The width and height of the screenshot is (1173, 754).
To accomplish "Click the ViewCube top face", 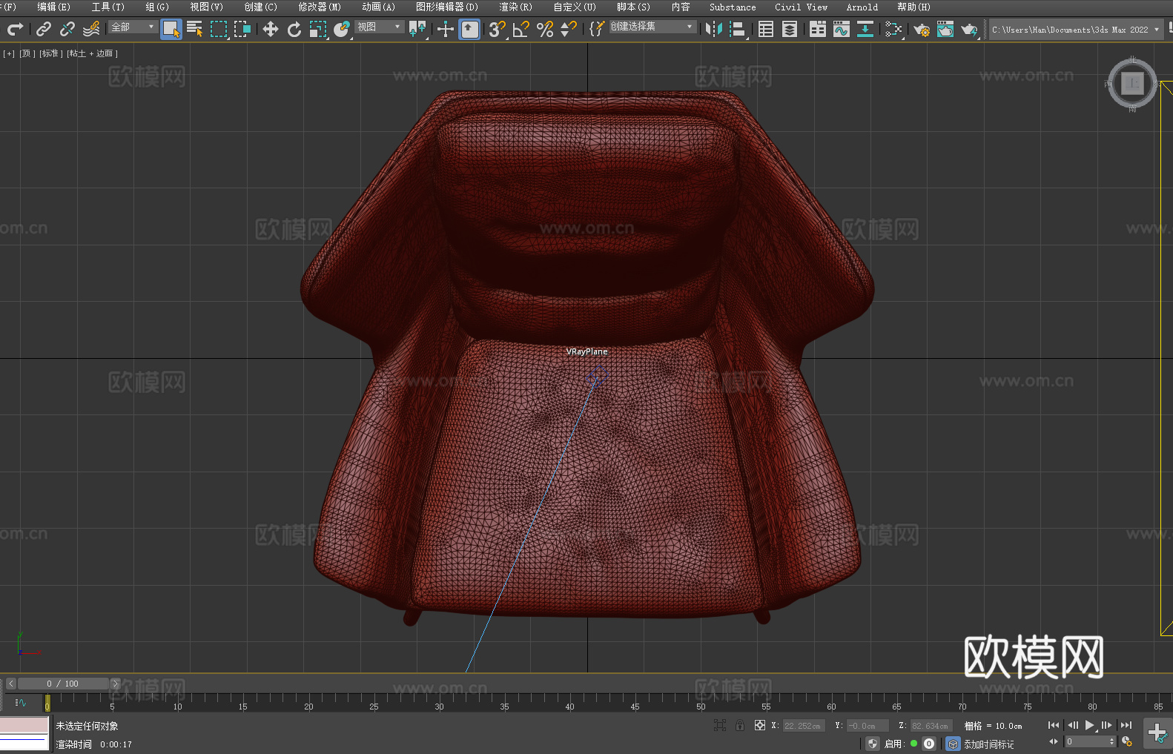I will pyautogui.click(x=1132, y=83).
